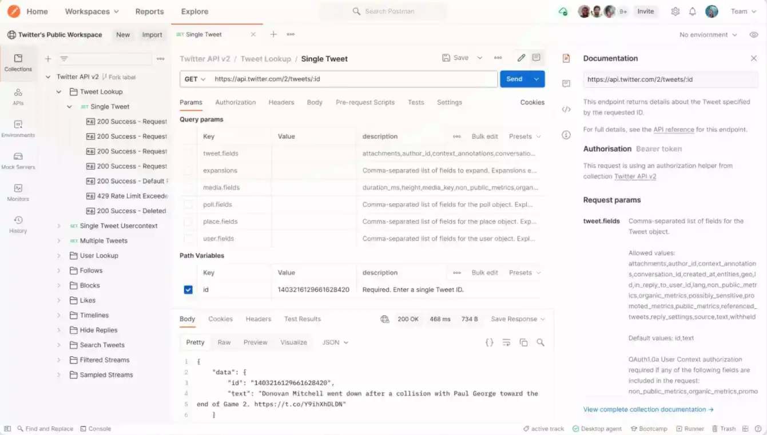Click the blue Send button
Image resolution: width=767 pixels, height=435 pixels.
(x=514, y=79)
